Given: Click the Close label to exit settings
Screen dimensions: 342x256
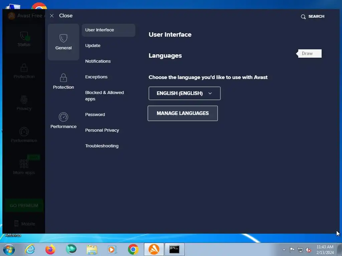Looking at the screenshot, I should coord(66,16).
